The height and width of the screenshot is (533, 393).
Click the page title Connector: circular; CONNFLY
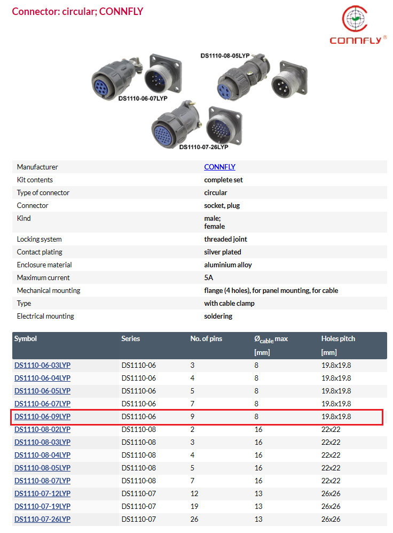[78, 12]
